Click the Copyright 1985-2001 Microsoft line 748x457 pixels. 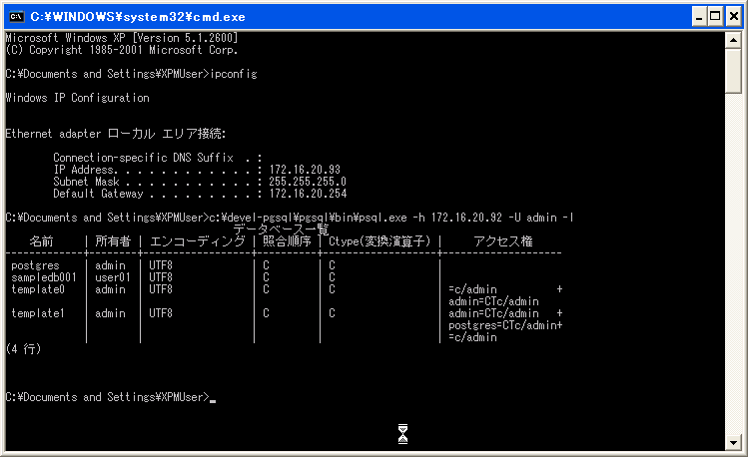pyautogui.click(x=122, y=50)
